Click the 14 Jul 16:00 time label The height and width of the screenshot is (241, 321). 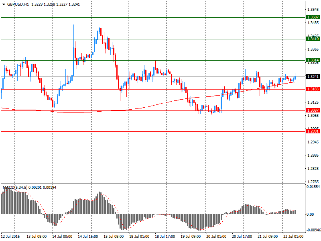(88, 236)
